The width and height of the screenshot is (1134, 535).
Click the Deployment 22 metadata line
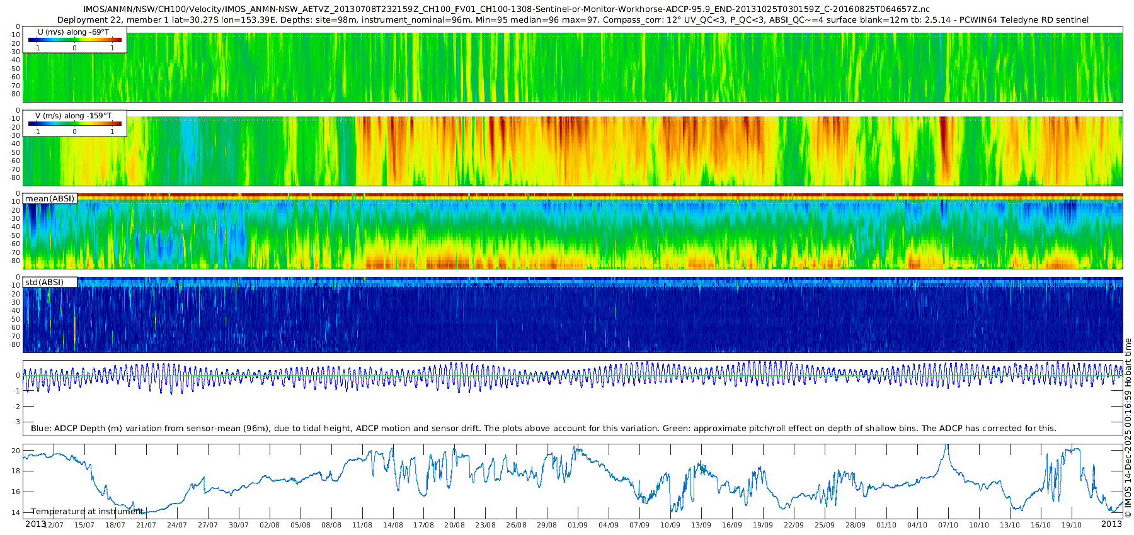coord(573,20)
